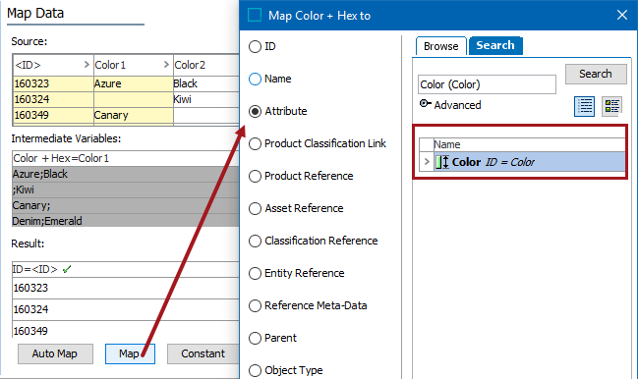
Task: Click the Color (Color) search field
Action: coord(487,84)
